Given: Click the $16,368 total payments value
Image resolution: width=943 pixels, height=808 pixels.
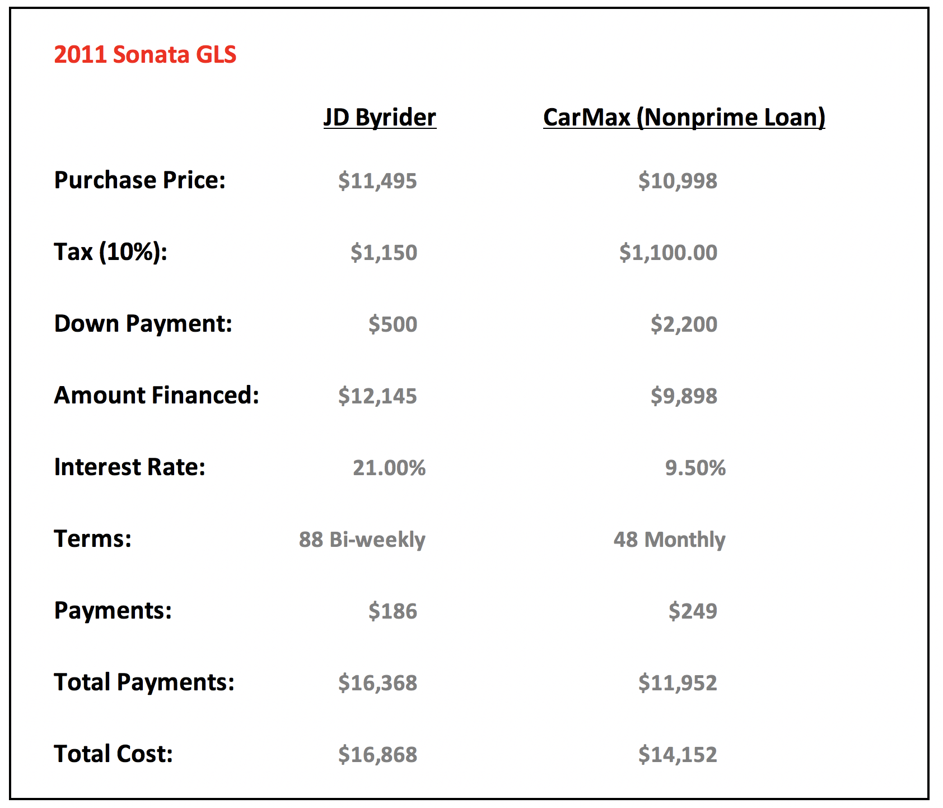Looking at the screenshot, I should coord(377,683).
